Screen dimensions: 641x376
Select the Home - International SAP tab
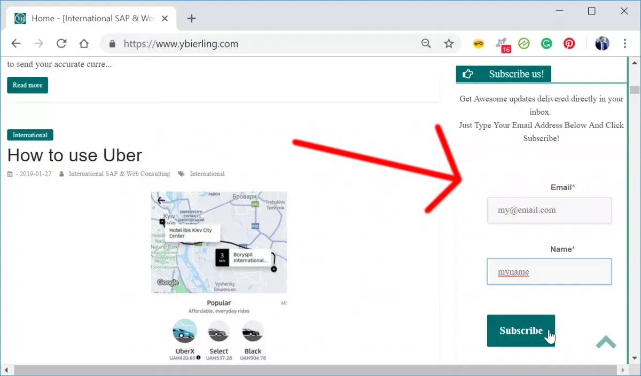(92, 18)
